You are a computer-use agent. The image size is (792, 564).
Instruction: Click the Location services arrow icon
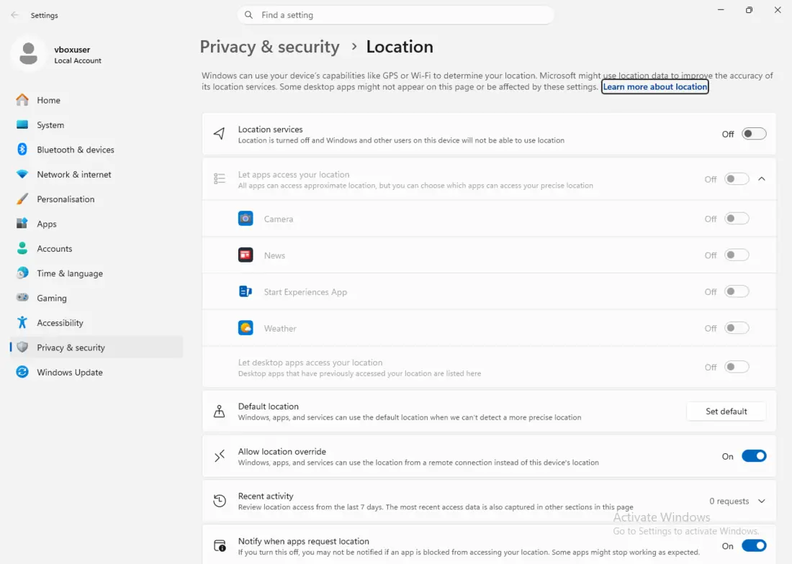click(x=219, y=134)
